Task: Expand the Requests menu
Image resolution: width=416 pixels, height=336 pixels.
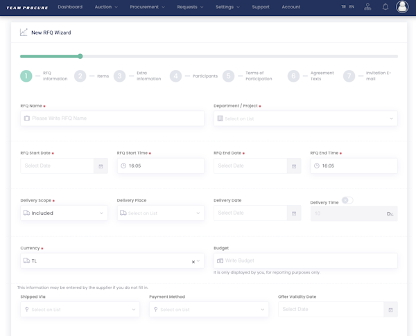Action: [x=190, y=7]
